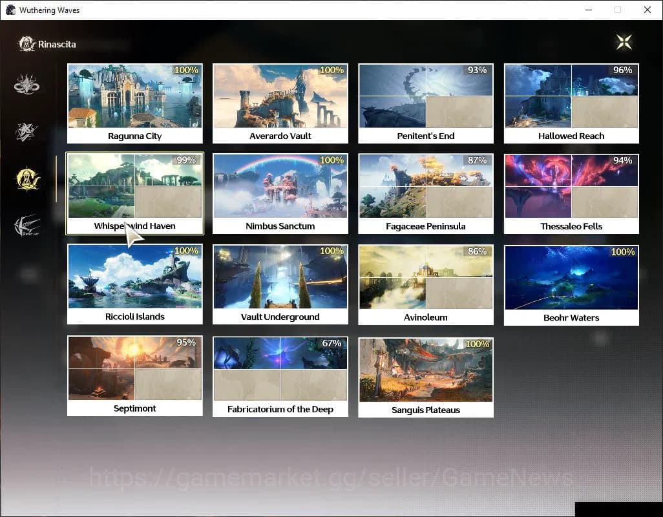Click the Penitent's End name label

click(425, 136)
